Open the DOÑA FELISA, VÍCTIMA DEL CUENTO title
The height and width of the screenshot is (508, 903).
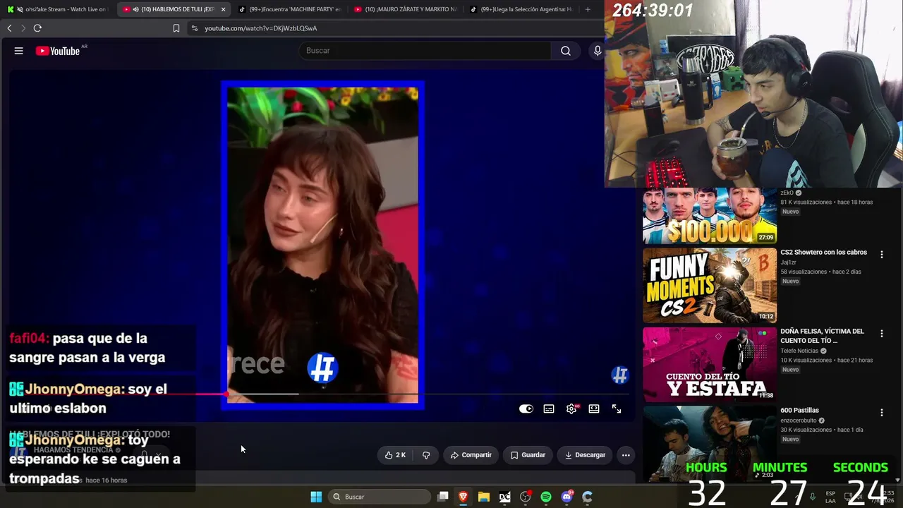pyautogui.click(x=822, y=336)
